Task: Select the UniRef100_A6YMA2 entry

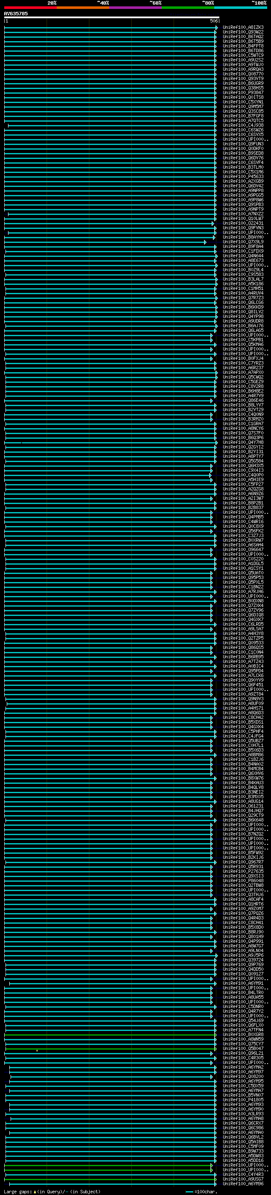Action: [x=243, y=1068]
